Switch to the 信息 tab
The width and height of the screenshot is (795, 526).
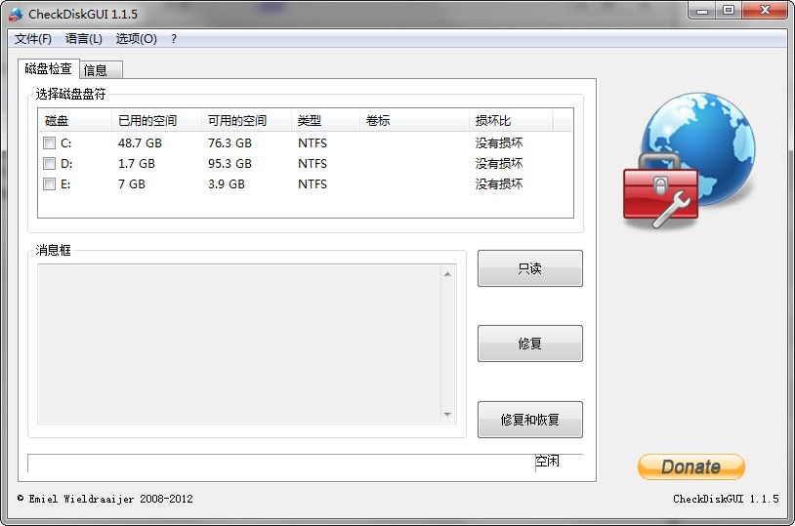[100, 70]
